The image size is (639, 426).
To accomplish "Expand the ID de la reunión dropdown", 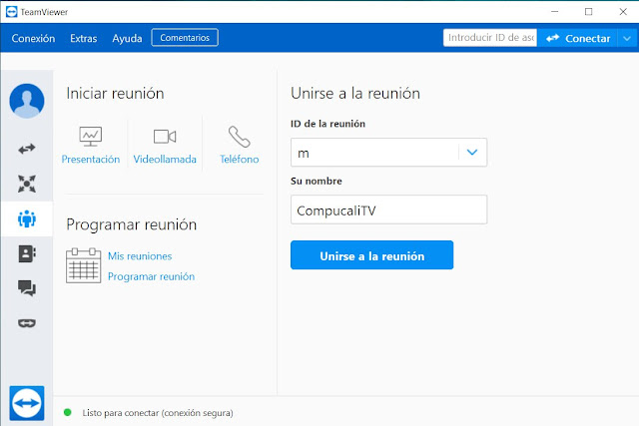I will point(472,152).
